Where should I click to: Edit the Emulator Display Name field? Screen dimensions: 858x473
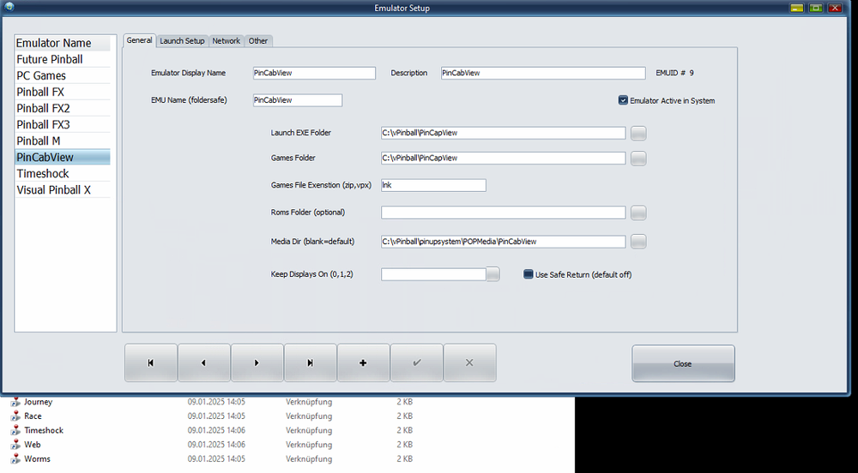(314, 73)
